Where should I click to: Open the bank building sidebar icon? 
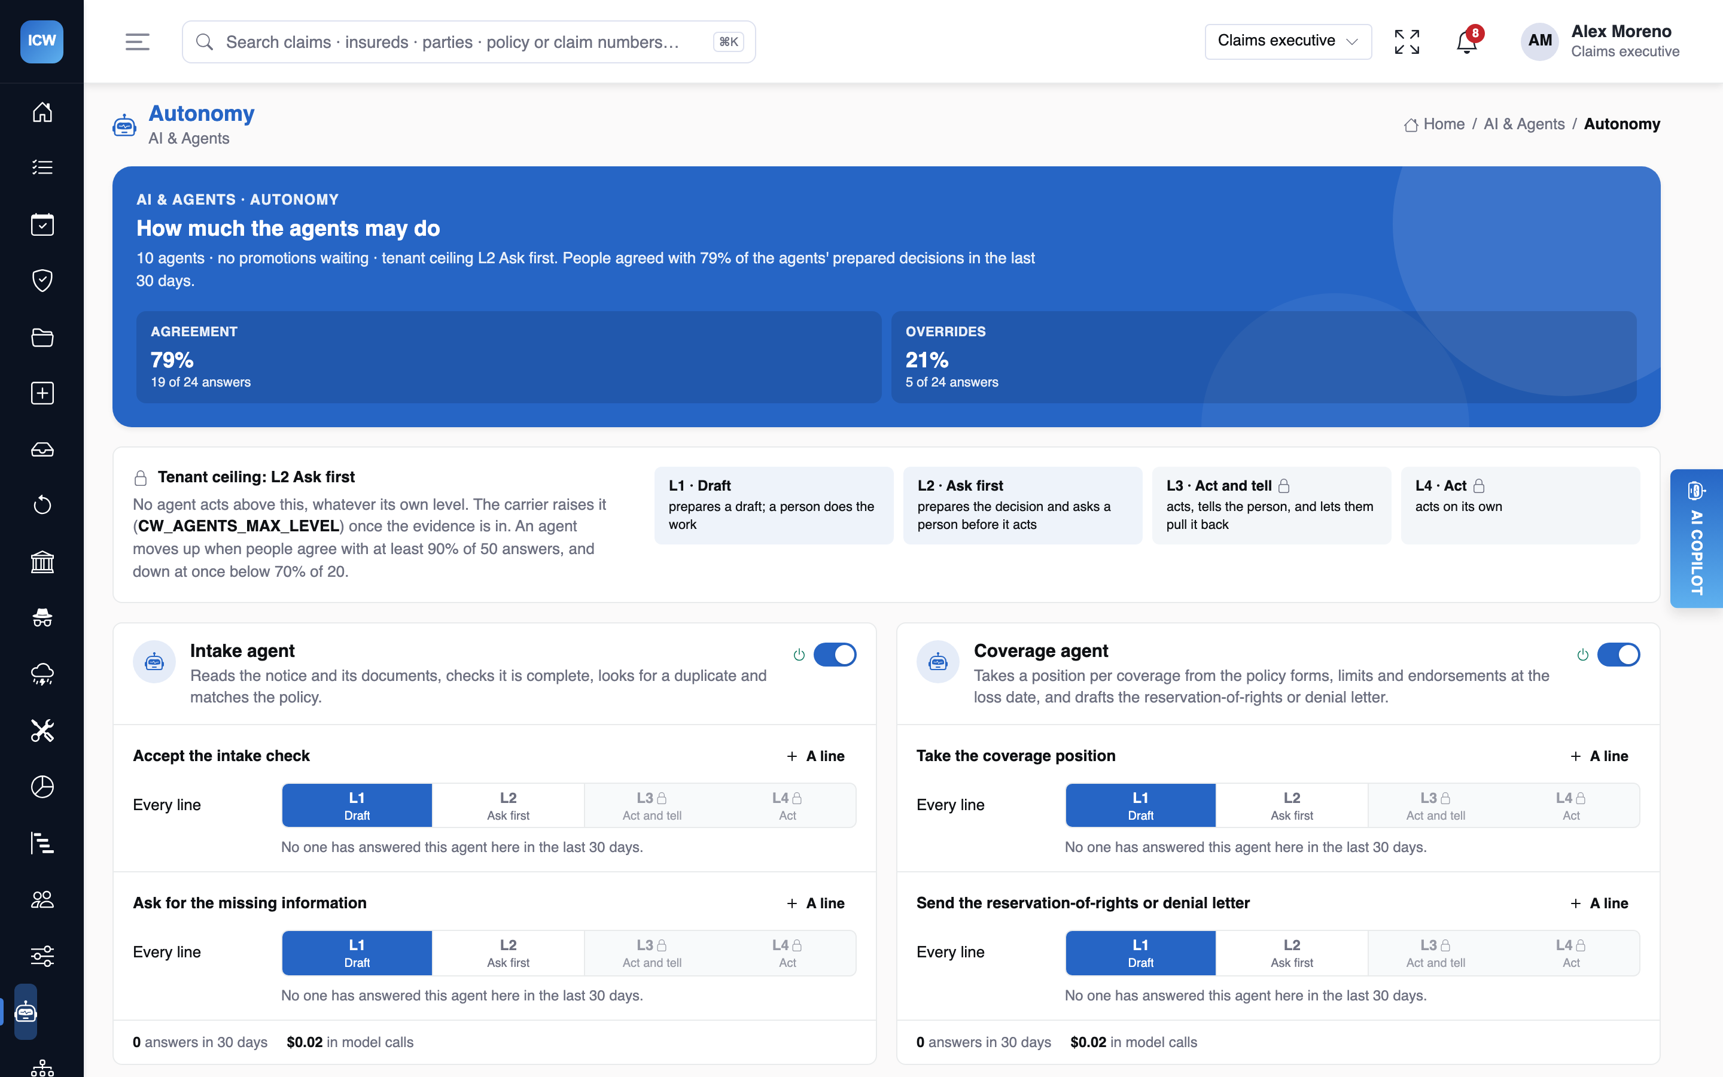tap(42, 562)
